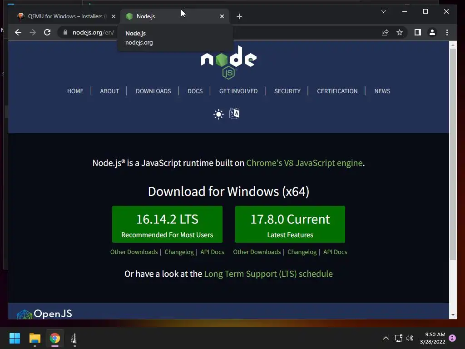465x349 pixels.
Task: Open API Docs under 17.8.0 Current
Action: tap(335, 252)
